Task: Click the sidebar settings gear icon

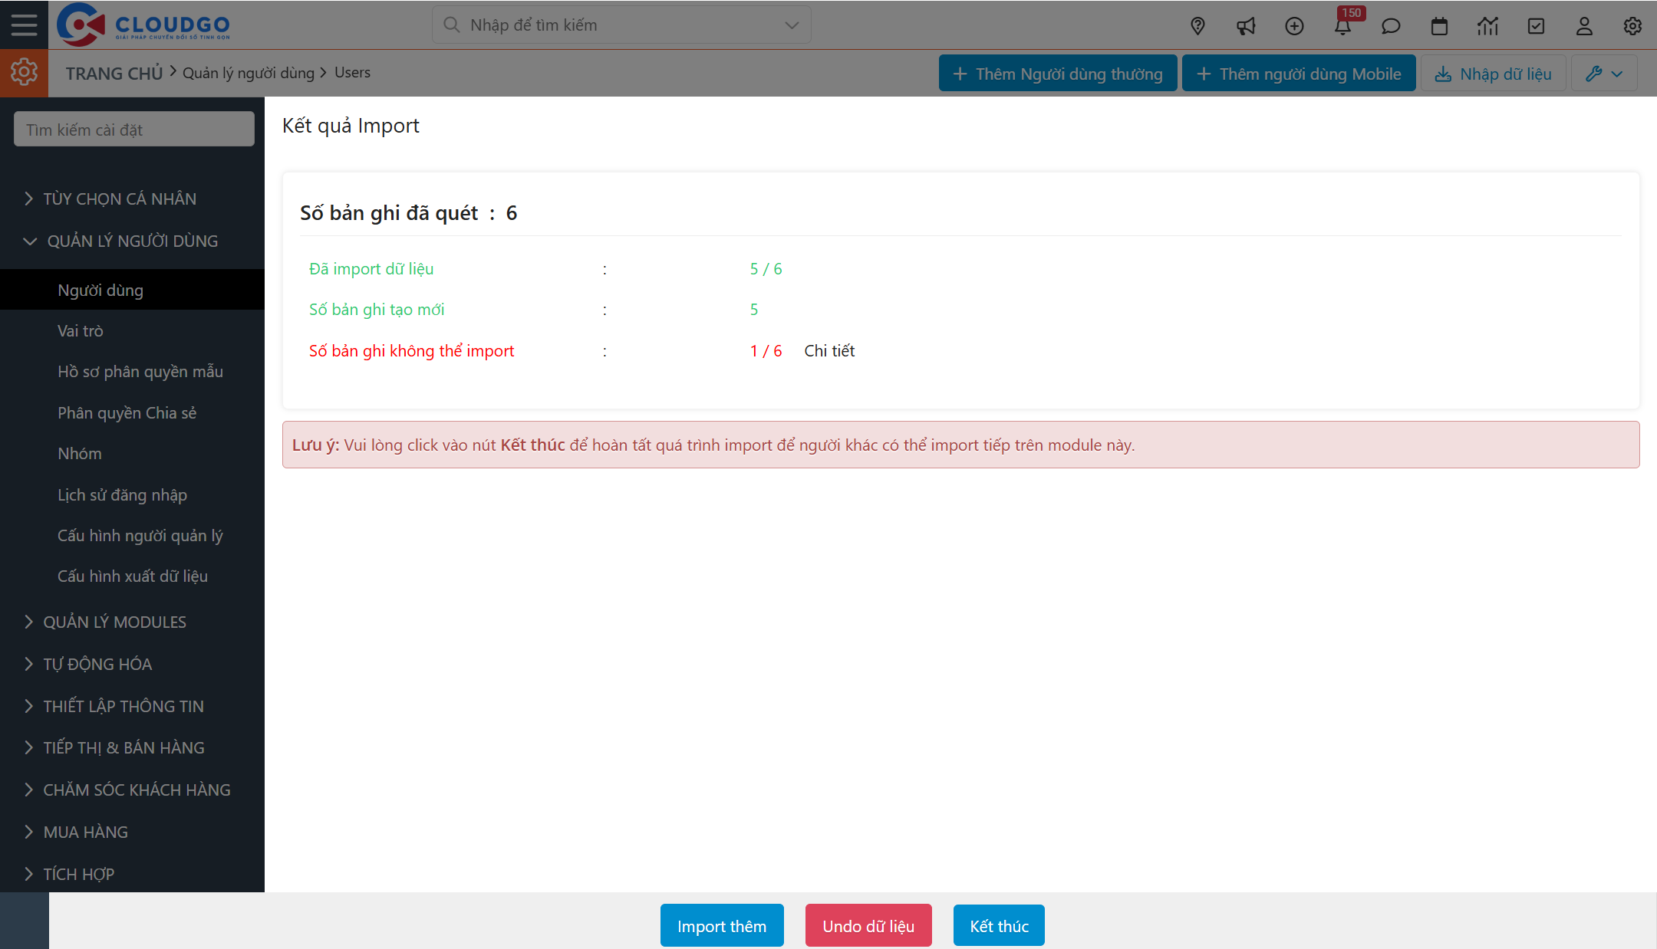Action: pos(24,71)
